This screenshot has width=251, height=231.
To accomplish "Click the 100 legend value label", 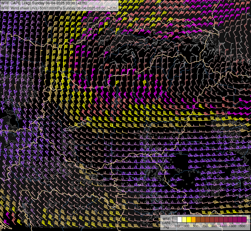I will coord(177,226).
